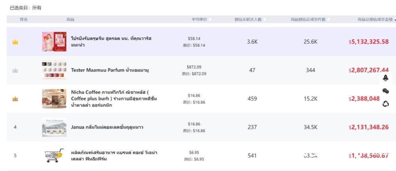Screen dimensions: 396x171
Task: Open the Janua product title link
Action: [x=107, y=127]
